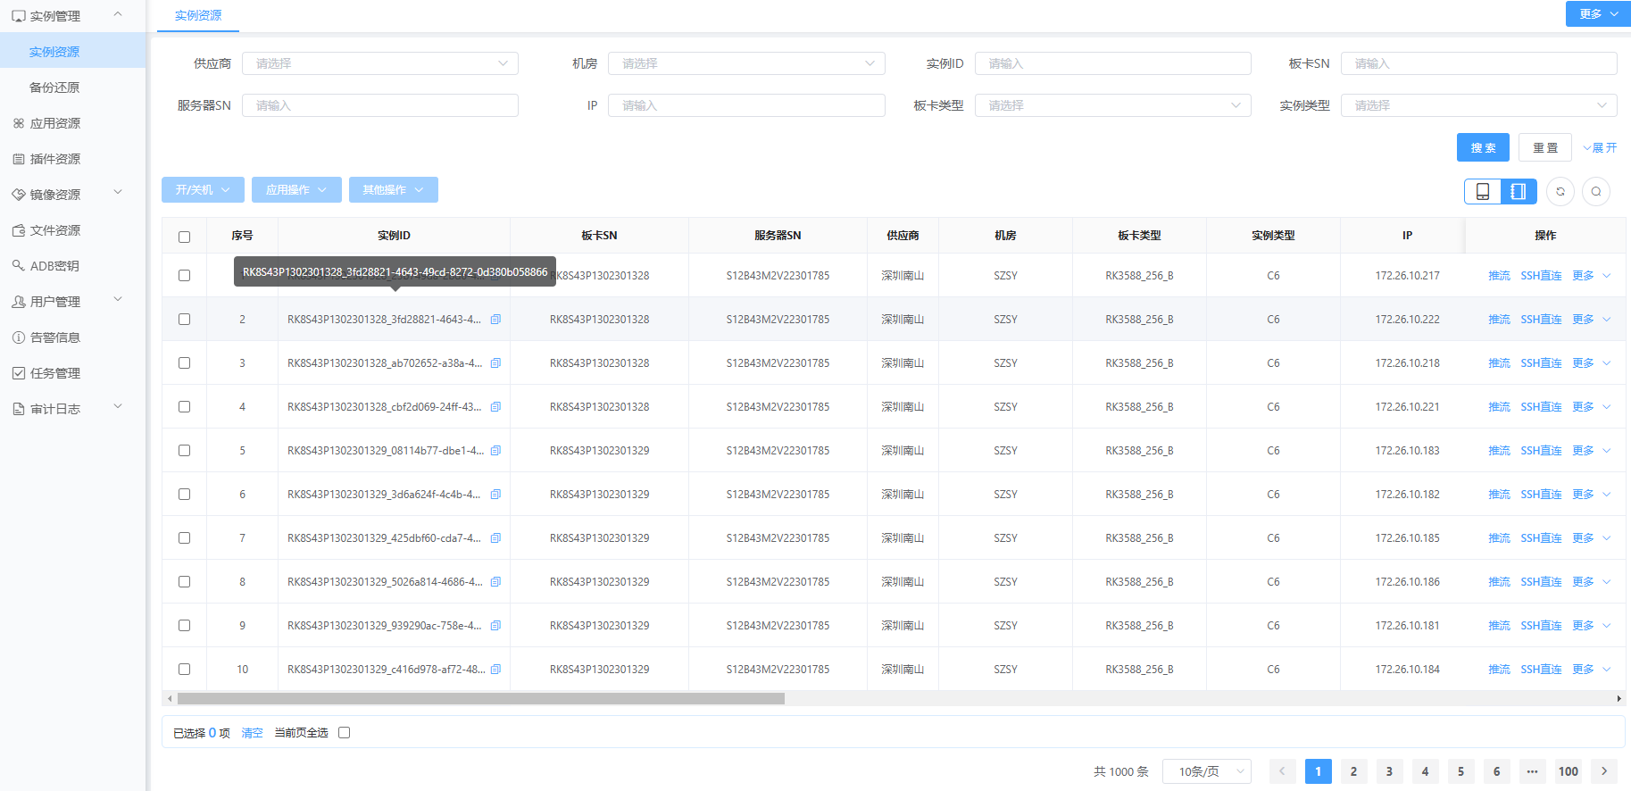Copy instance ID in row 2
The width and height of the screenshot is (1631, 791).
point(495,320)
